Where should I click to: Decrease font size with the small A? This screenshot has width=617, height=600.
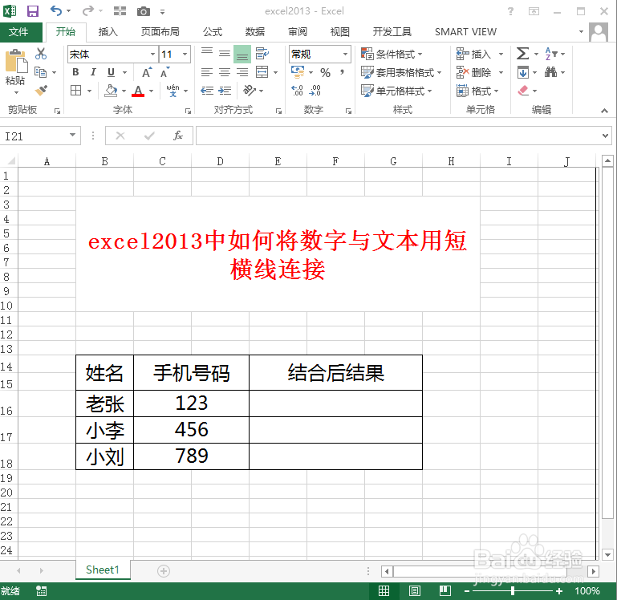click(164, 73)
